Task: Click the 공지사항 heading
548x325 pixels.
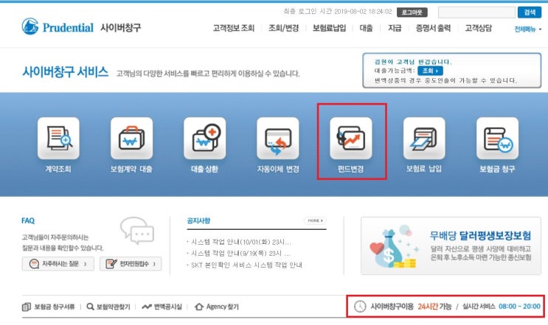Action: (198, 220)
